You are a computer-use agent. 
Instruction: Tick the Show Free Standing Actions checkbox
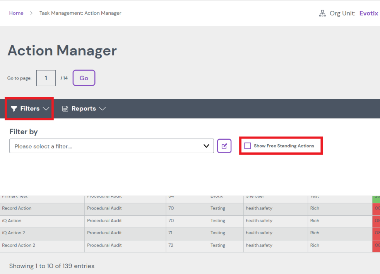[x=248, y=146]
